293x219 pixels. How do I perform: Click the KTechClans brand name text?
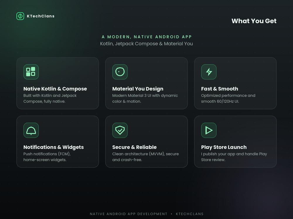(x=41, y=16)
